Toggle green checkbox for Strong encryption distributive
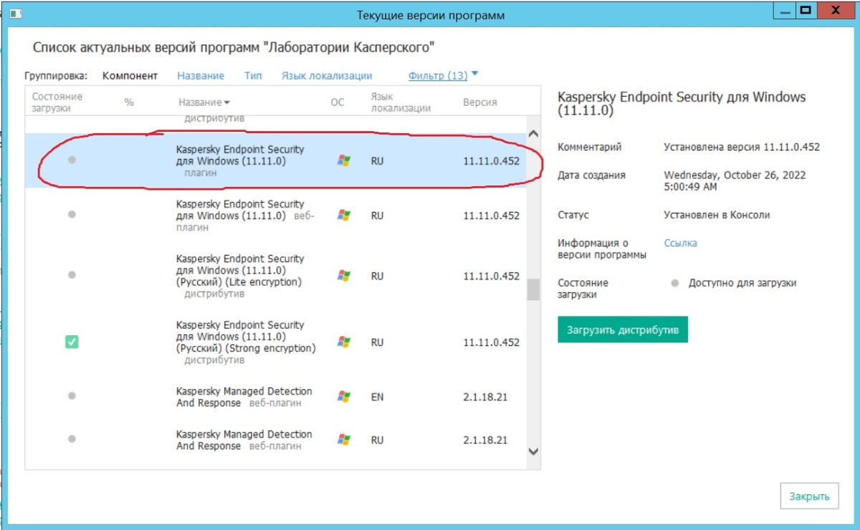This screenshot has width=860, height=530. coord(72,342)
